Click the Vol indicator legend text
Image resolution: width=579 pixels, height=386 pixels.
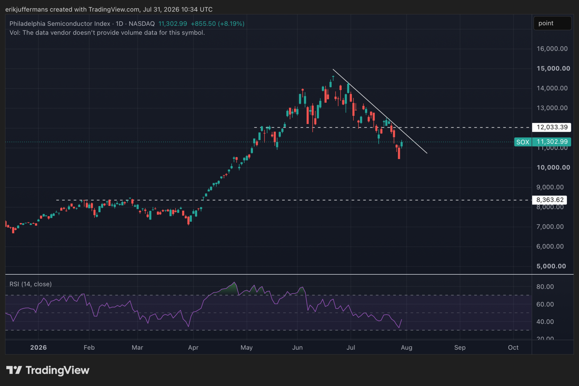click(x=107, y=33)
